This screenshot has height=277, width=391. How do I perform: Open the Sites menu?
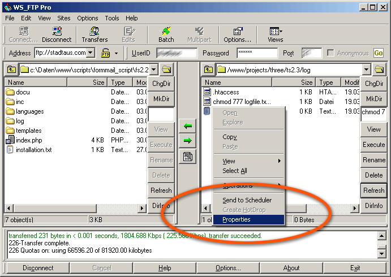[x=64, y=18]
